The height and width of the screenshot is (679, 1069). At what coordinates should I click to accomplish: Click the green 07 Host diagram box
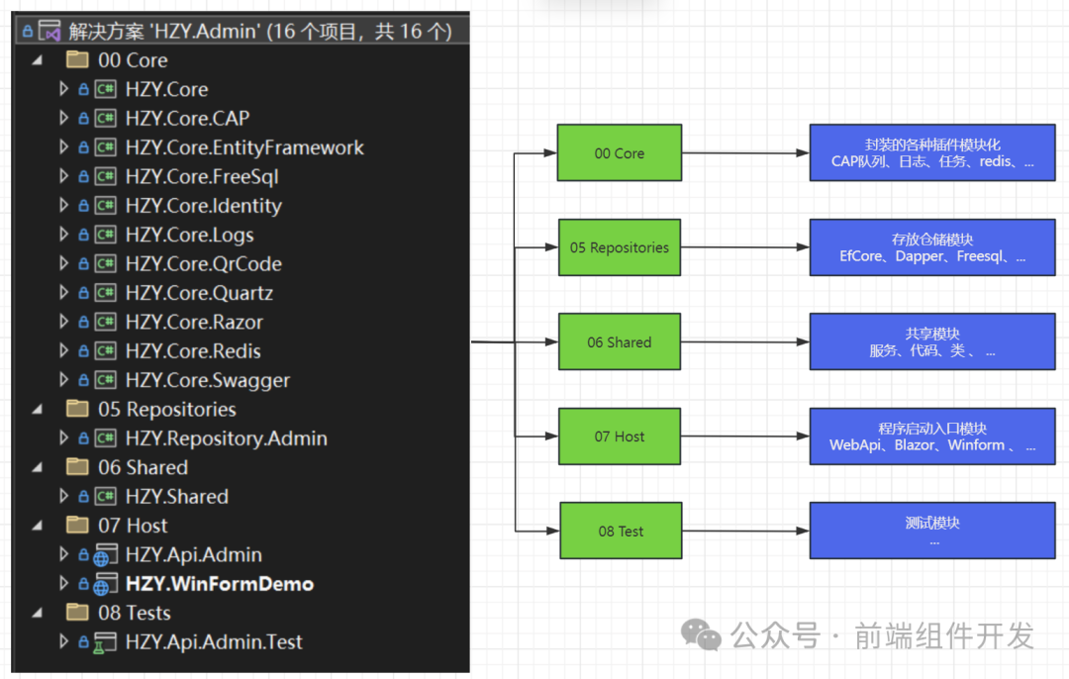pos(619,436)
